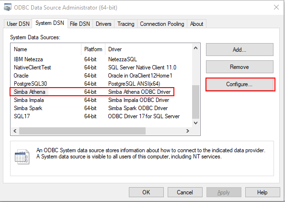This screenshot has height=202, width=285.
Task: Click Oracle in OraClient12Home1 driver cell
Action: click(x=140, y=76)
